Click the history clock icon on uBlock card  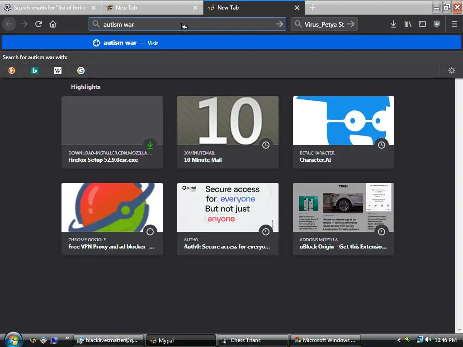click(382, 232)
